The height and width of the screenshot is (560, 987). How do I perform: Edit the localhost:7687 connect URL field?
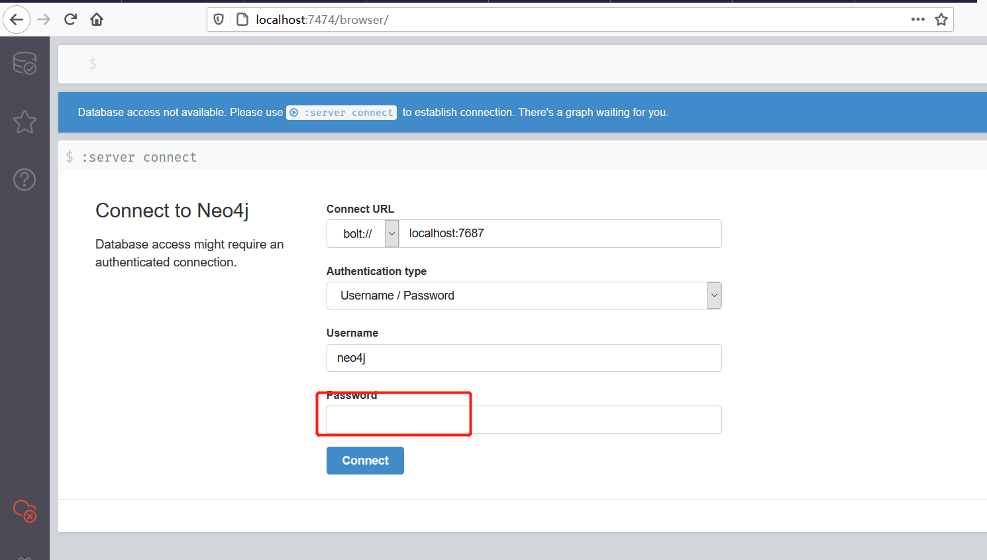pos(560,233)
